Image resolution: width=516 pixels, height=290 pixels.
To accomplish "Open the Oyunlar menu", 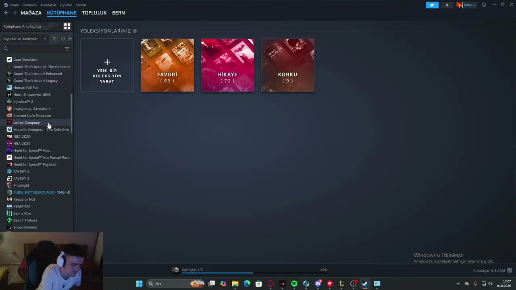I will 66,5.
